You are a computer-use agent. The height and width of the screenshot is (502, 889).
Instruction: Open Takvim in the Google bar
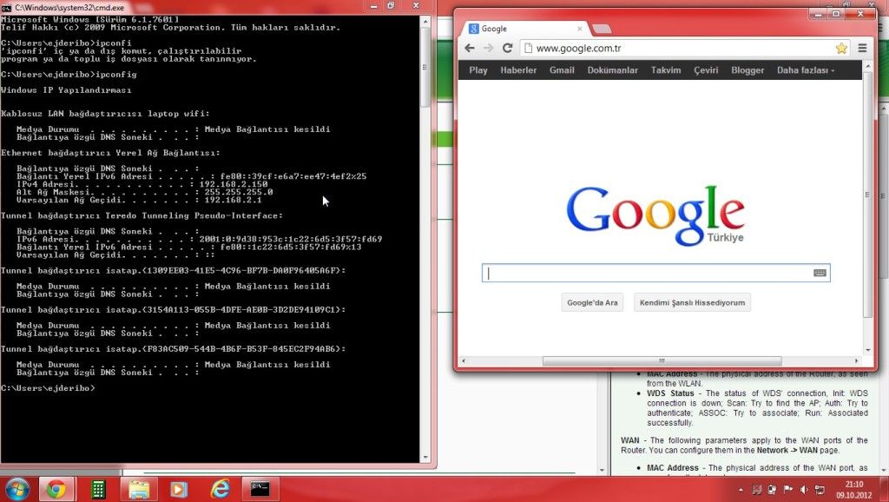coord(666,70)
